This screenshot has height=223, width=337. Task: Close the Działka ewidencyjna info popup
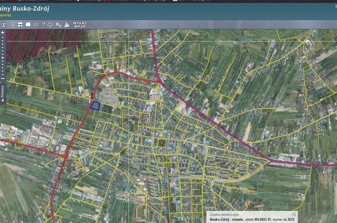(x=294, y=214)
